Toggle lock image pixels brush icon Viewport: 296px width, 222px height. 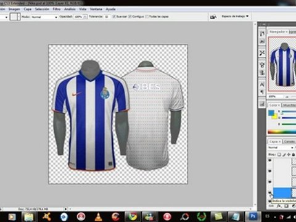coord(284,154)
